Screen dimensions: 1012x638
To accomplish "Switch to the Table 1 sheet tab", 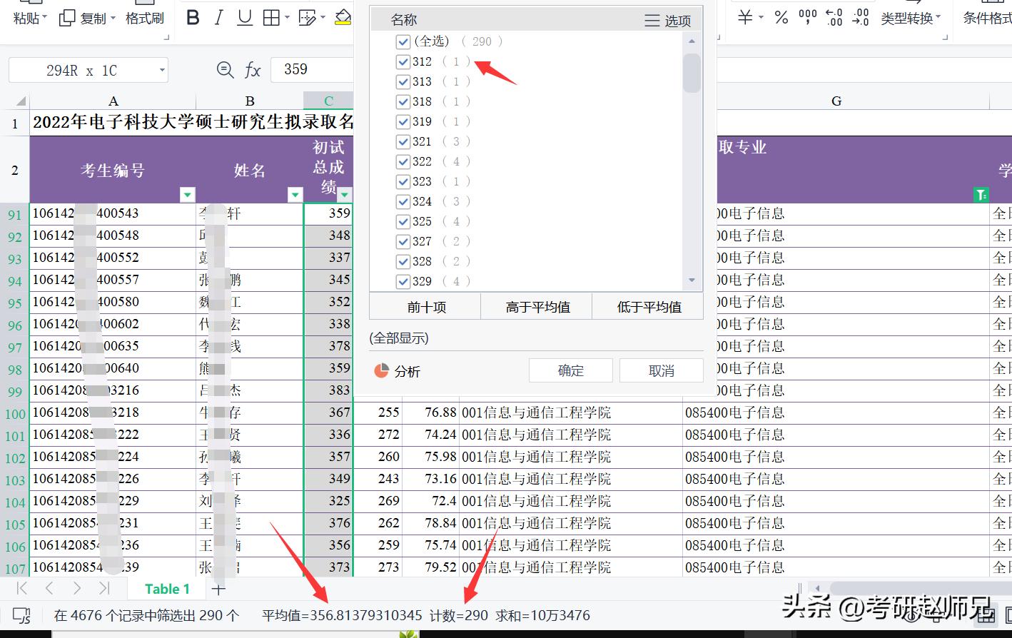I will tap(166, 588).
